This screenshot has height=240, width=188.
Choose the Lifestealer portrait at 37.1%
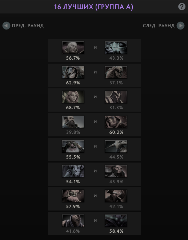116,72
